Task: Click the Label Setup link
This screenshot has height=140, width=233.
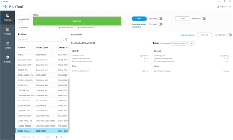Action: (x=136, y=27)
